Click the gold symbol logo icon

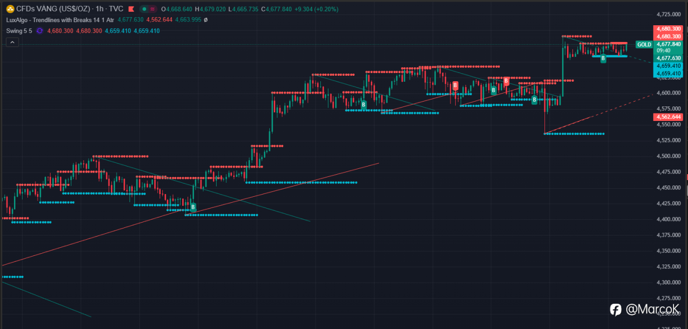coord(10,9)
